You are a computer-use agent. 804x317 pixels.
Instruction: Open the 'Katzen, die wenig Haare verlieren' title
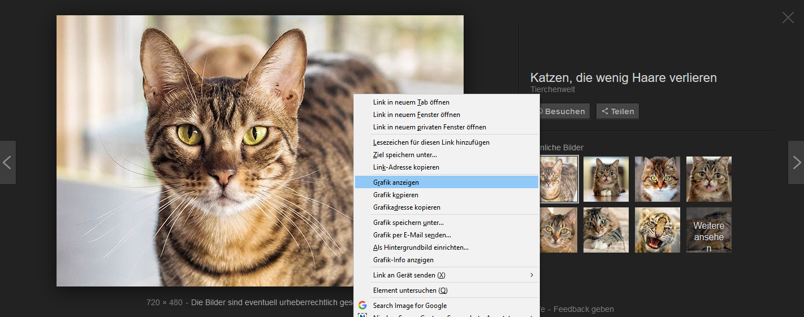pyautogui.click(x=623, y=77)
